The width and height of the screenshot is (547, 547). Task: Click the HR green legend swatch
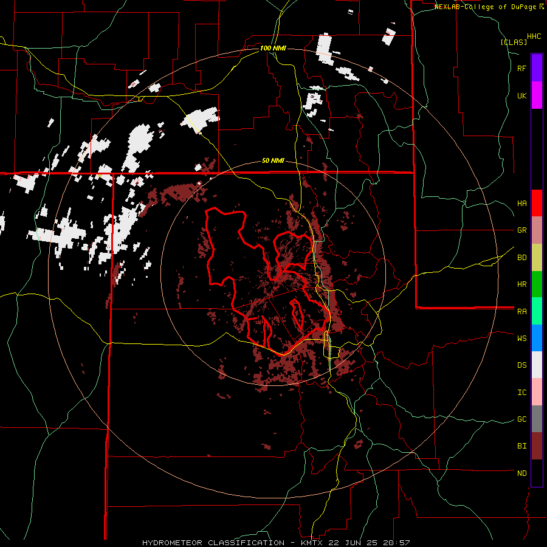(x=537, y=284)
